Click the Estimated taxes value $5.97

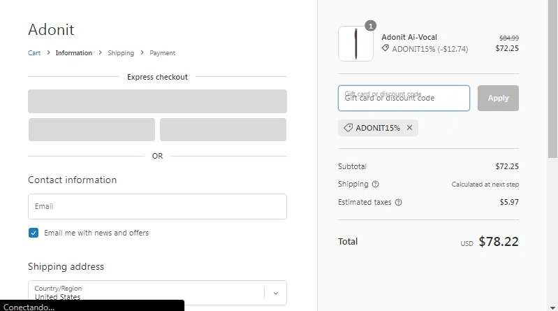(x=509, y=202)
